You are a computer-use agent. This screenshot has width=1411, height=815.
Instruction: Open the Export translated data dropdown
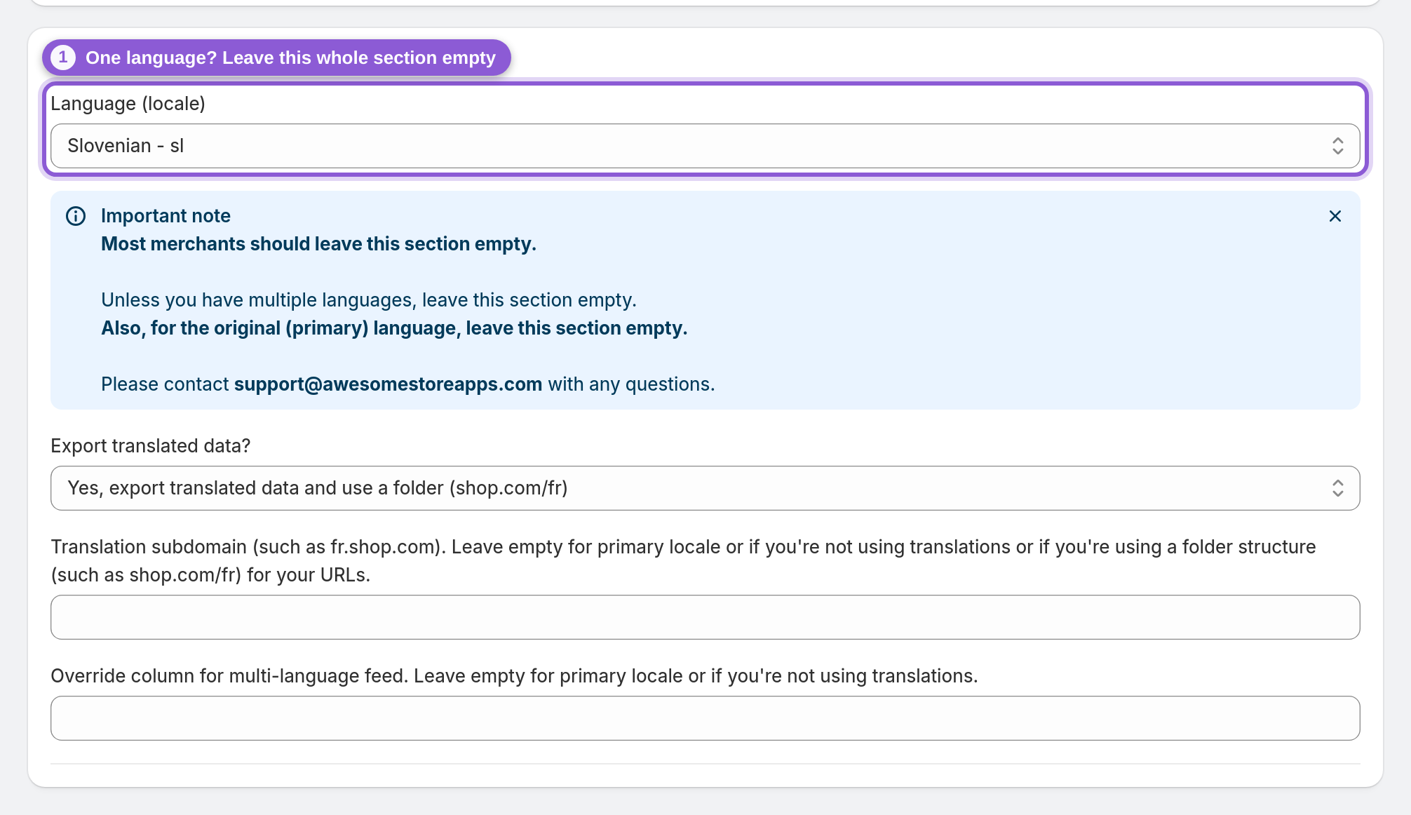[x=705, y=488]
